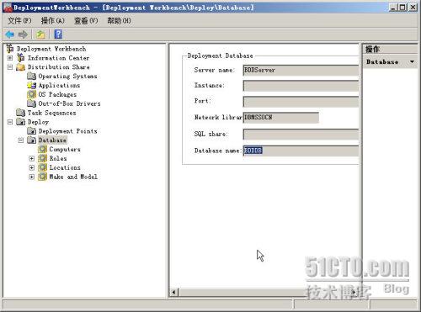Screen dimensions: 421x312
Task: Collapse the Deploy node
Action: click(10, 122)
